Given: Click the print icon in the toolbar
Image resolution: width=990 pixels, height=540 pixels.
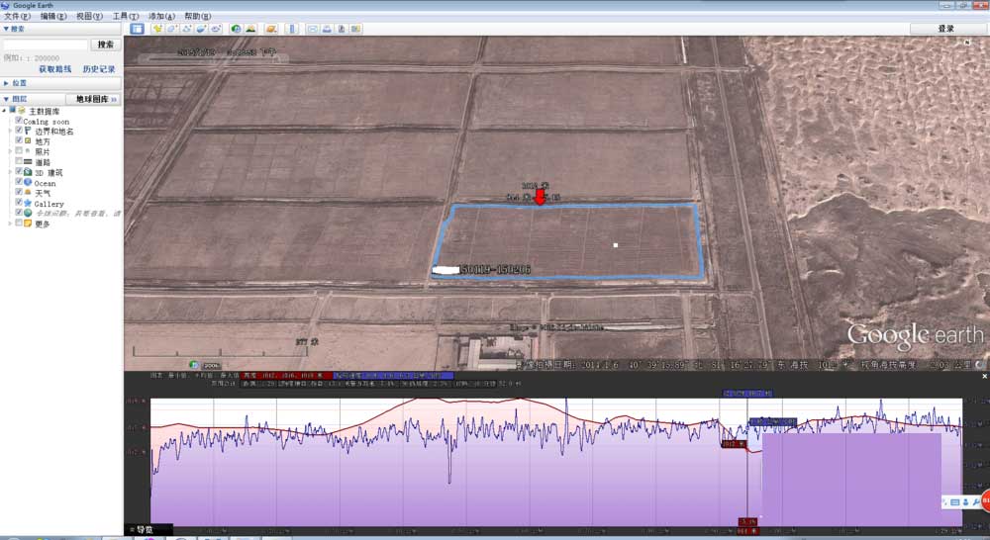Looking at the screenshot, I should coord(327,29).
